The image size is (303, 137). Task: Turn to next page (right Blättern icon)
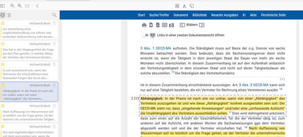click(202, 25)
